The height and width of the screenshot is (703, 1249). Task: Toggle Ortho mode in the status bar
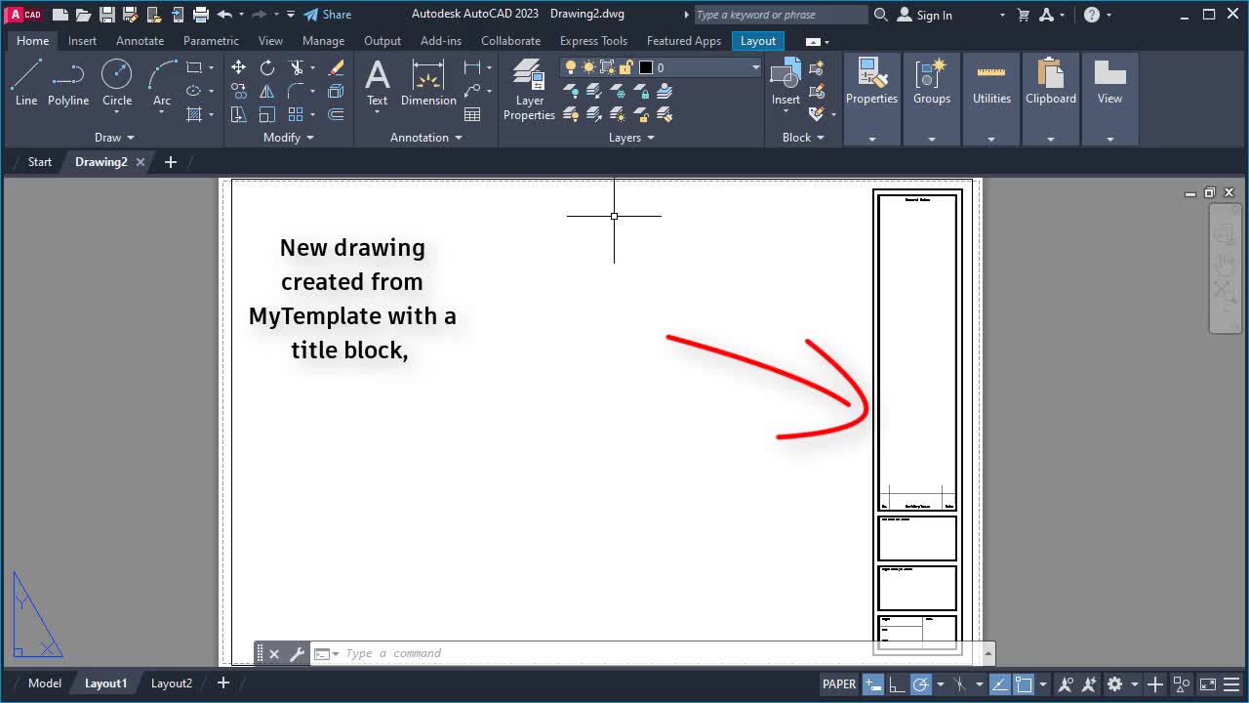(896, 683)
